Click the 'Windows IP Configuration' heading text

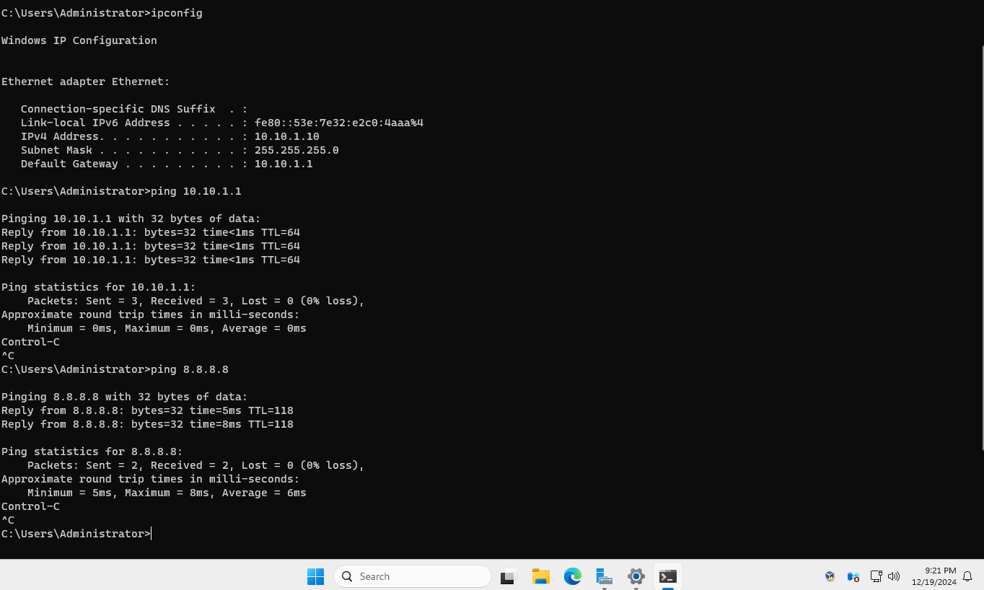[79, 40]
